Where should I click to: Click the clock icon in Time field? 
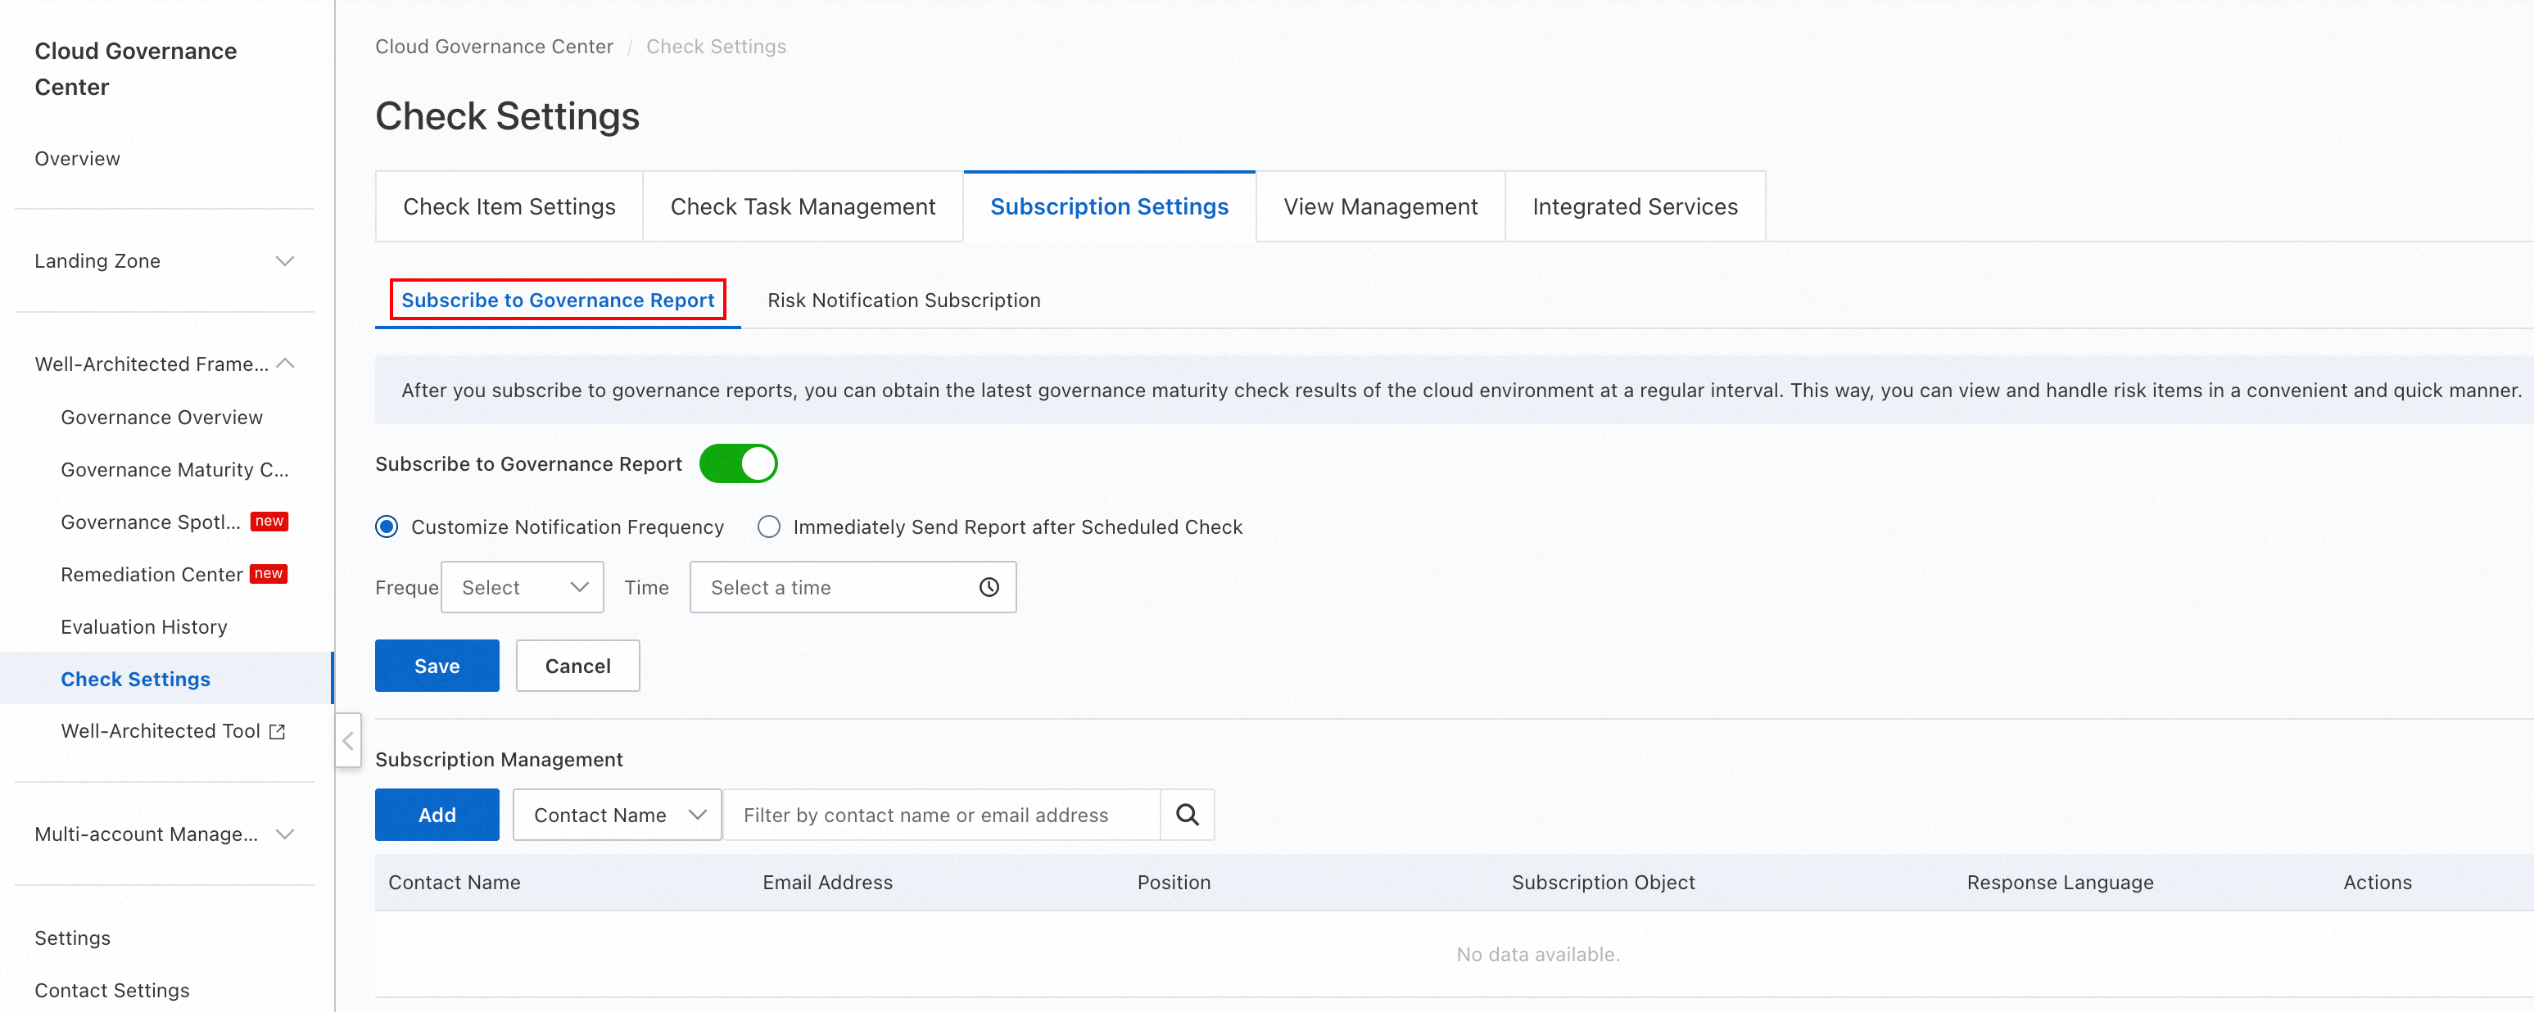pos(989,587)
